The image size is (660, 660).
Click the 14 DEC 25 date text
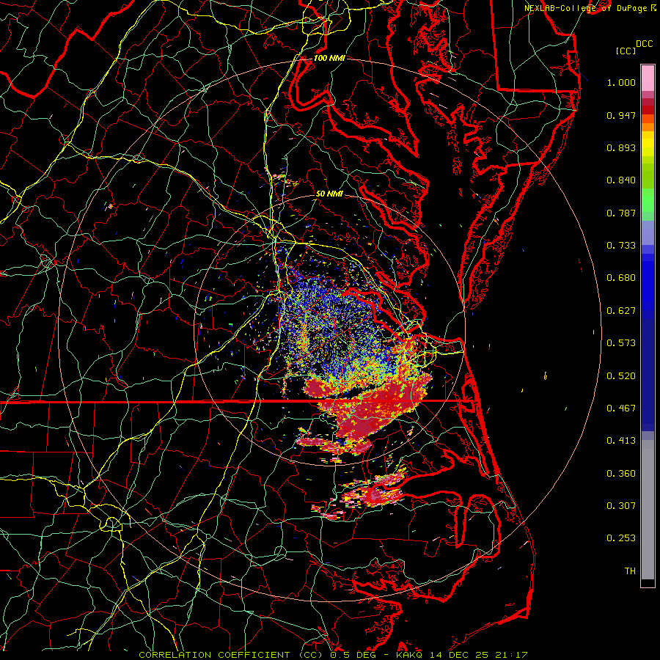click(459, 655)
